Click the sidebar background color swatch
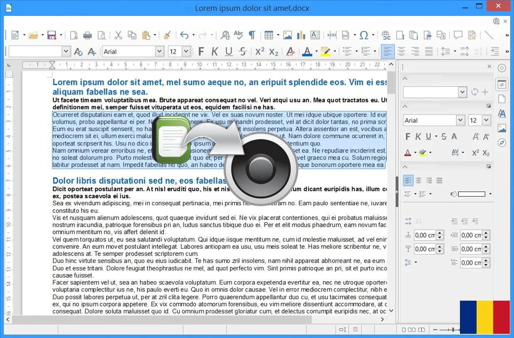 pos(472,194)
